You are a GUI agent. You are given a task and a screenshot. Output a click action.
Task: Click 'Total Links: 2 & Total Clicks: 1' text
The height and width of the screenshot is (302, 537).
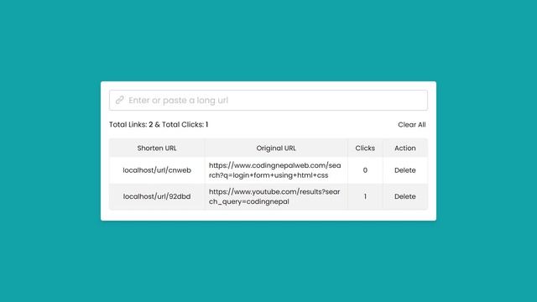coord(159,125)
